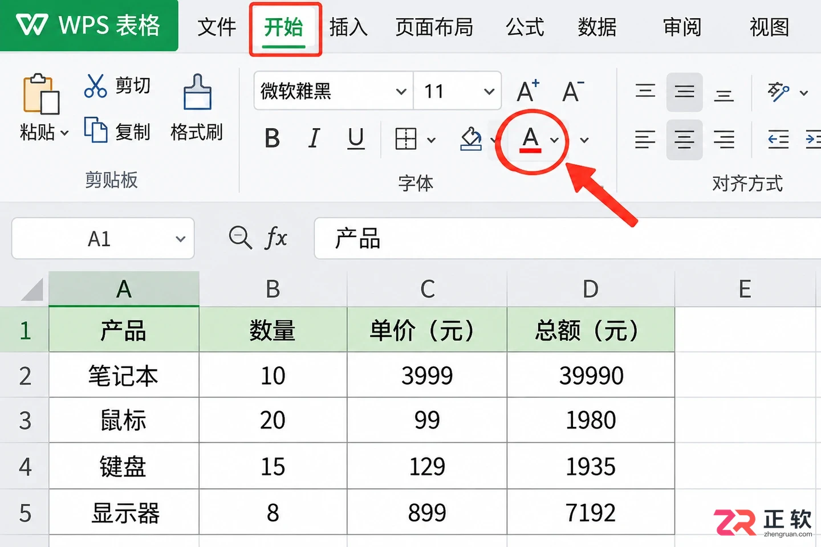Click the Fill Color paint bucket icon
The width and height of the screenshot is (821, 547).
coord(471,139)
